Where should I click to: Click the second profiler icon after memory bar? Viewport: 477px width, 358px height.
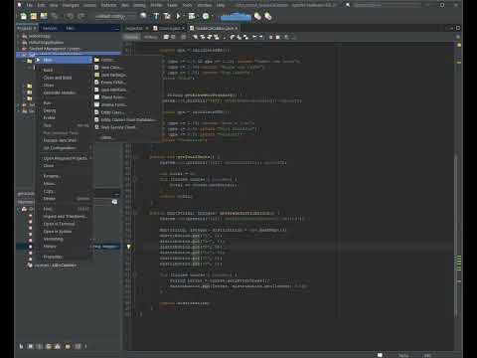click(268, 16)
